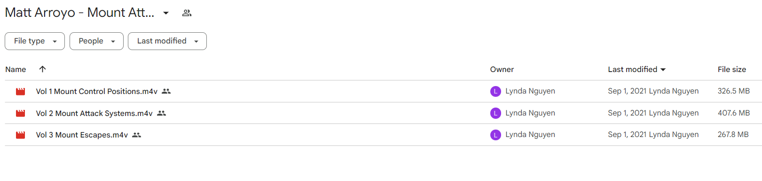
Task: Open the Last modified filter dropdown
Action: coord(167,41)
